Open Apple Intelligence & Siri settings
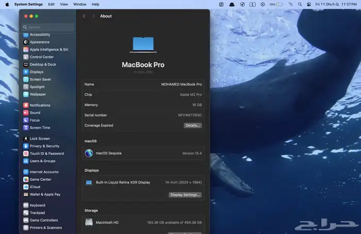Screen dimensions: 361x234 tap(46, 49)
